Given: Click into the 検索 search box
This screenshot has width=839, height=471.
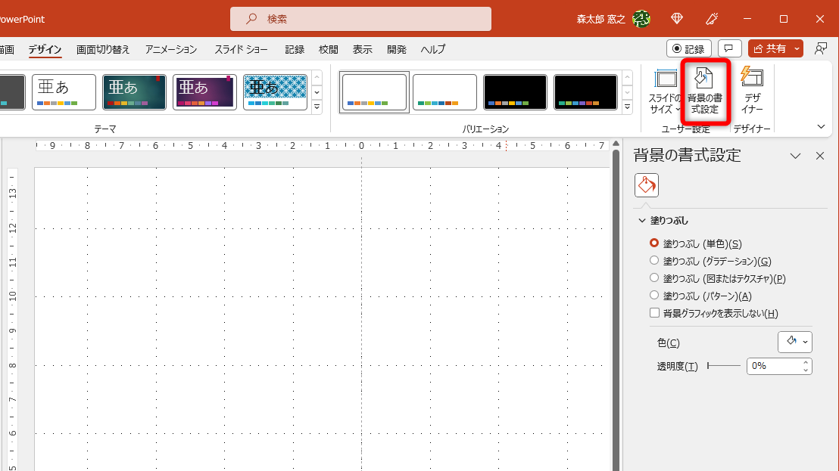Looking at the screenshot, I should 360,18.
